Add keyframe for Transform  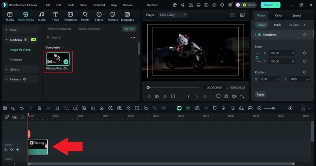pos(305,35)
